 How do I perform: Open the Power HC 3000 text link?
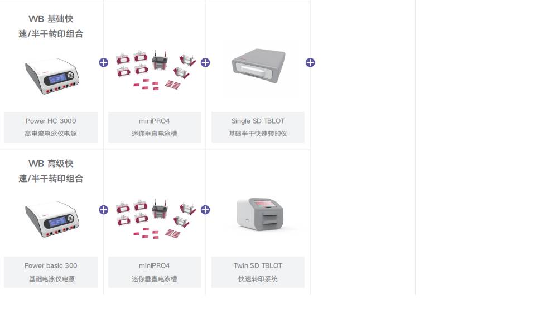tap(51, 121)
